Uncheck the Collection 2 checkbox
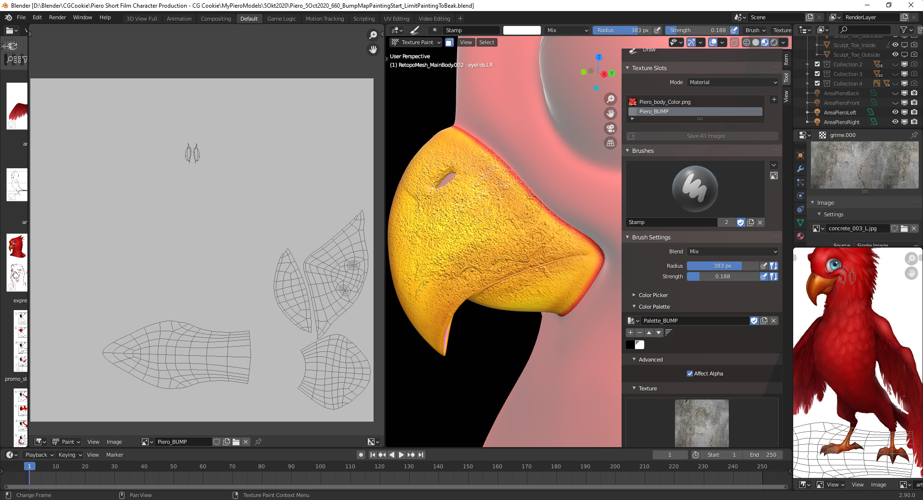Image resolution: width=923 pixels, height=500 pixels. [x=817, y=64]
